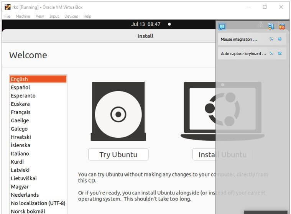Select Galego in the language list

tap(38, 129)
